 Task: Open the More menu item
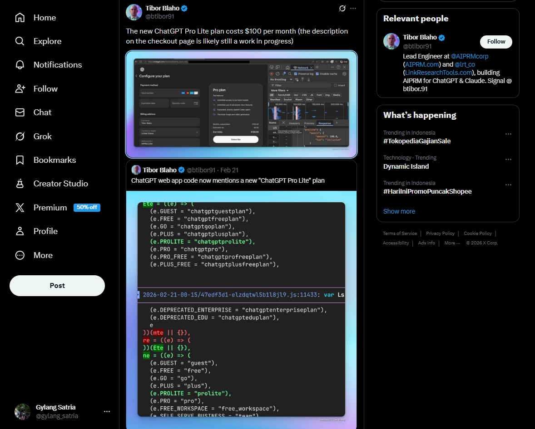tap(43, 255)
